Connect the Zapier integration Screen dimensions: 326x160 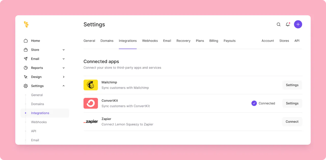pos(292,122)
